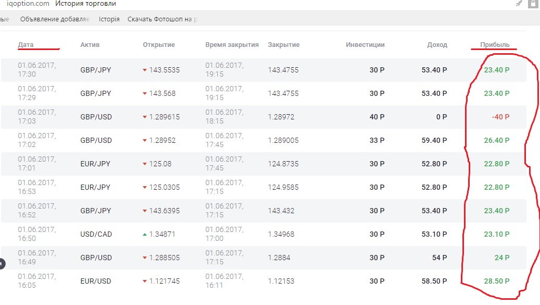Open the Скачать Фотошоп bookmark
Image resolution: width=540 pixels, height=305 pixels.
(162, 19)
